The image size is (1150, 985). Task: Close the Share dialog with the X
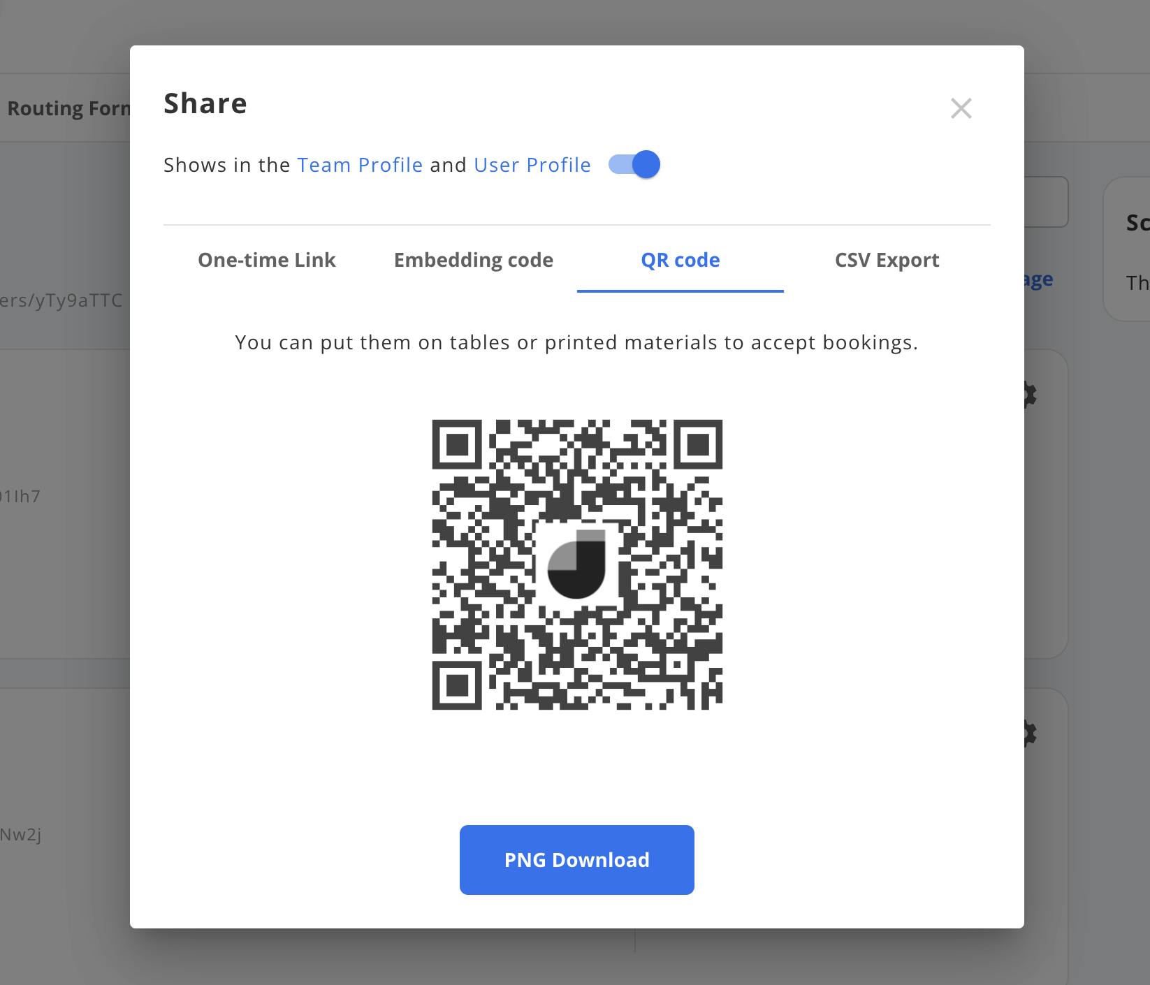point(961,108)
